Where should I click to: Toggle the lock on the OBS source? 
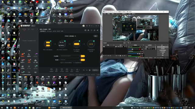(x=127, y=47)
